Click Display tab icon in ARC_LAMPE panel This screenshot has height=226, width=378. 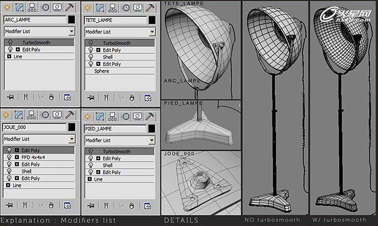point(57,8)
